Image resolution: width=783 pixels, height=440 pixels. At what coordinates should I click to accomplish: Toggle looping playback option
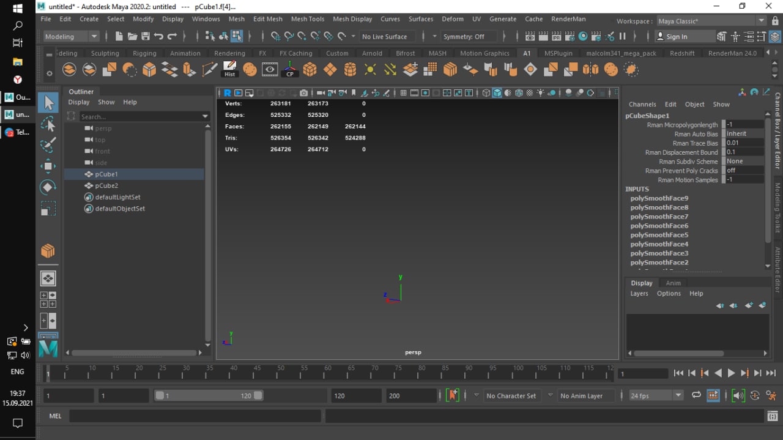coord(696,395)
